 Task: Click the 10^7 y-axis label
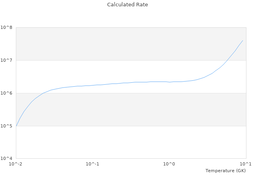coord(6,60)
